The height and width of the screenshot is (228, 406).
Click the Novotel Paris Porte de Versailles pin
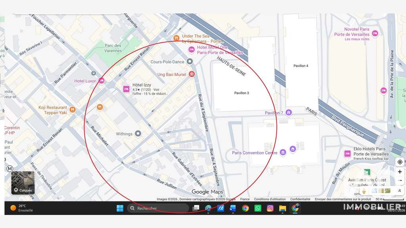pos(375,33)
